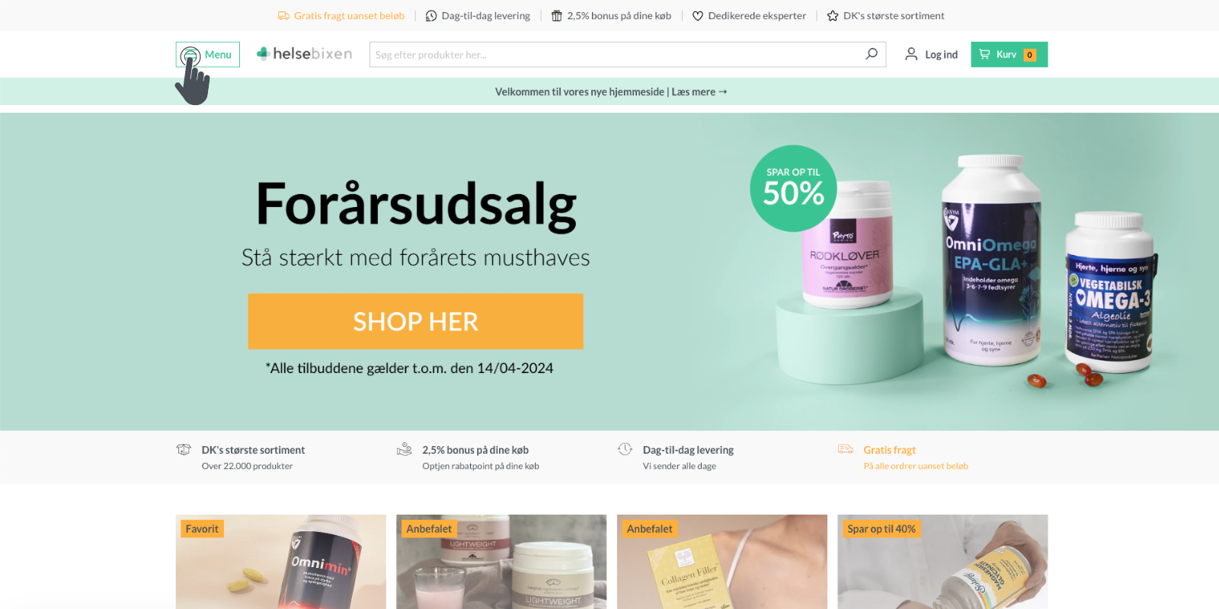Click the free shipping truck icon
Screen dimensions: 1219x609
point(283,15)
